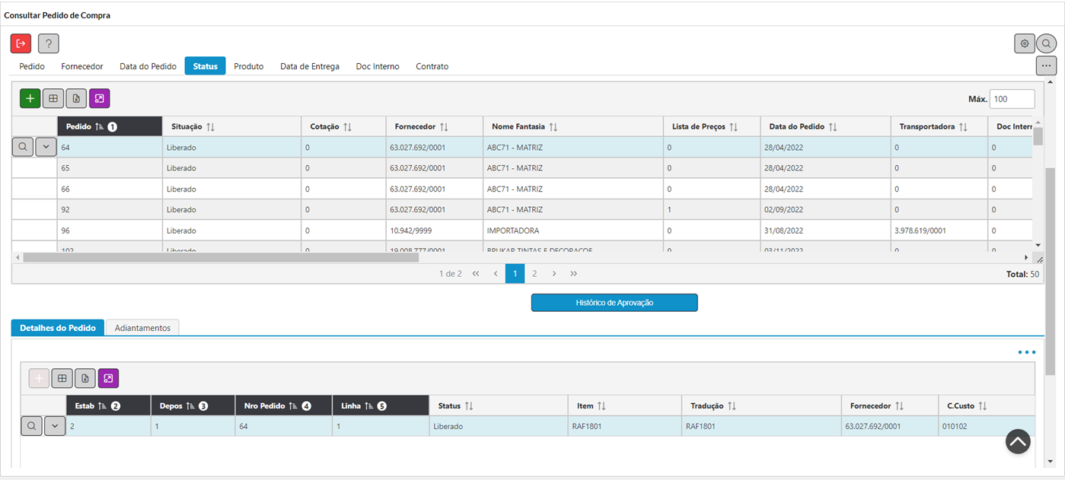Sort details by Depos column

(193, 405)
